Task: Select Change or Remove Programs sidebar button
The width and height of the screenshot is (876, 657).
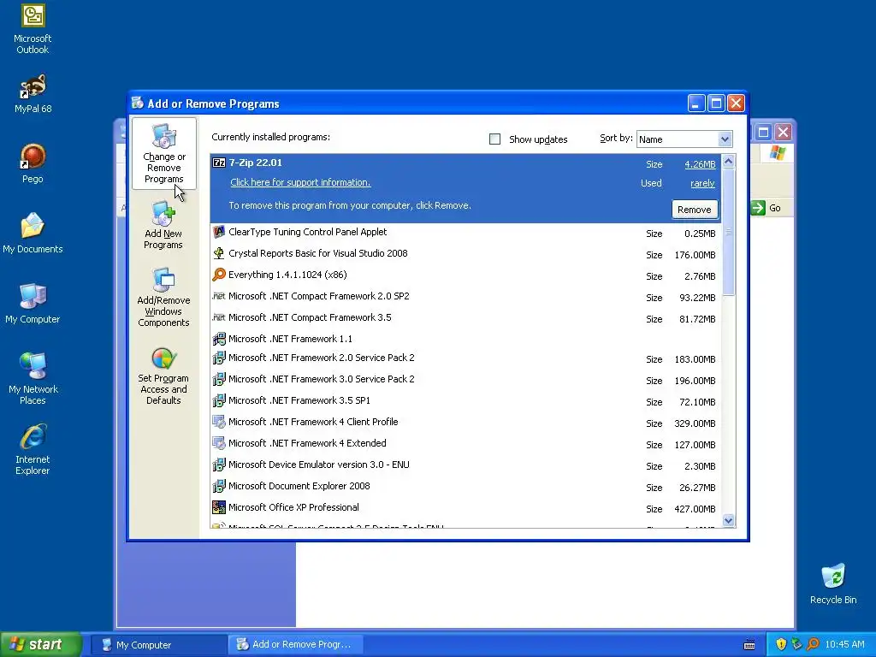Action: pyautogui.click(x=163, y=154)
